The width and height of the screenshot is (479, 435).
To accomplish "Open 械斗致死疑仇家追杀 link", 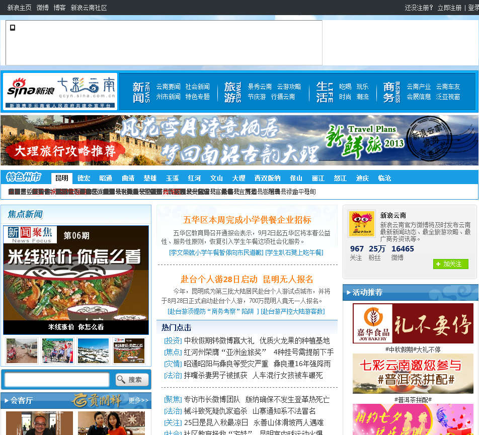I will click(x=216, y=411).
